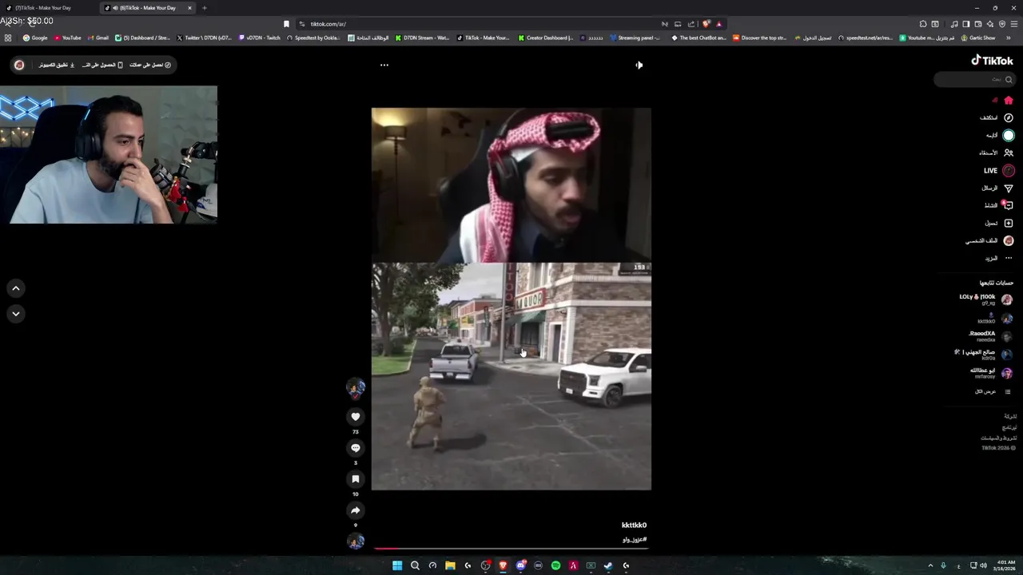Open the browser hamburger menu
The width and height of the screenshot is (1023, 575).
click(1014, 24)
